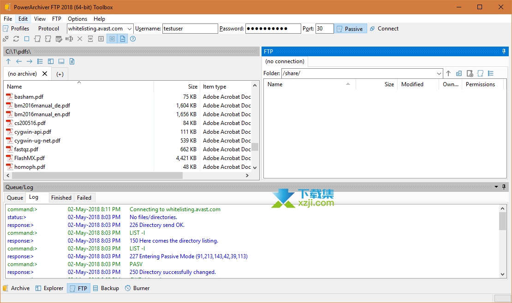Open the Help menu
This screenshot has width=512, height=303.
click(x=99, y=19)
